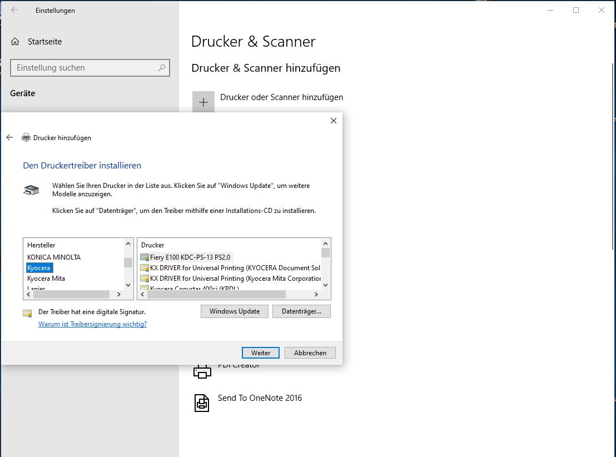Click Drucker list horizontal scrollbar thumb
The image size is (616, 457).
coord(216,294)
